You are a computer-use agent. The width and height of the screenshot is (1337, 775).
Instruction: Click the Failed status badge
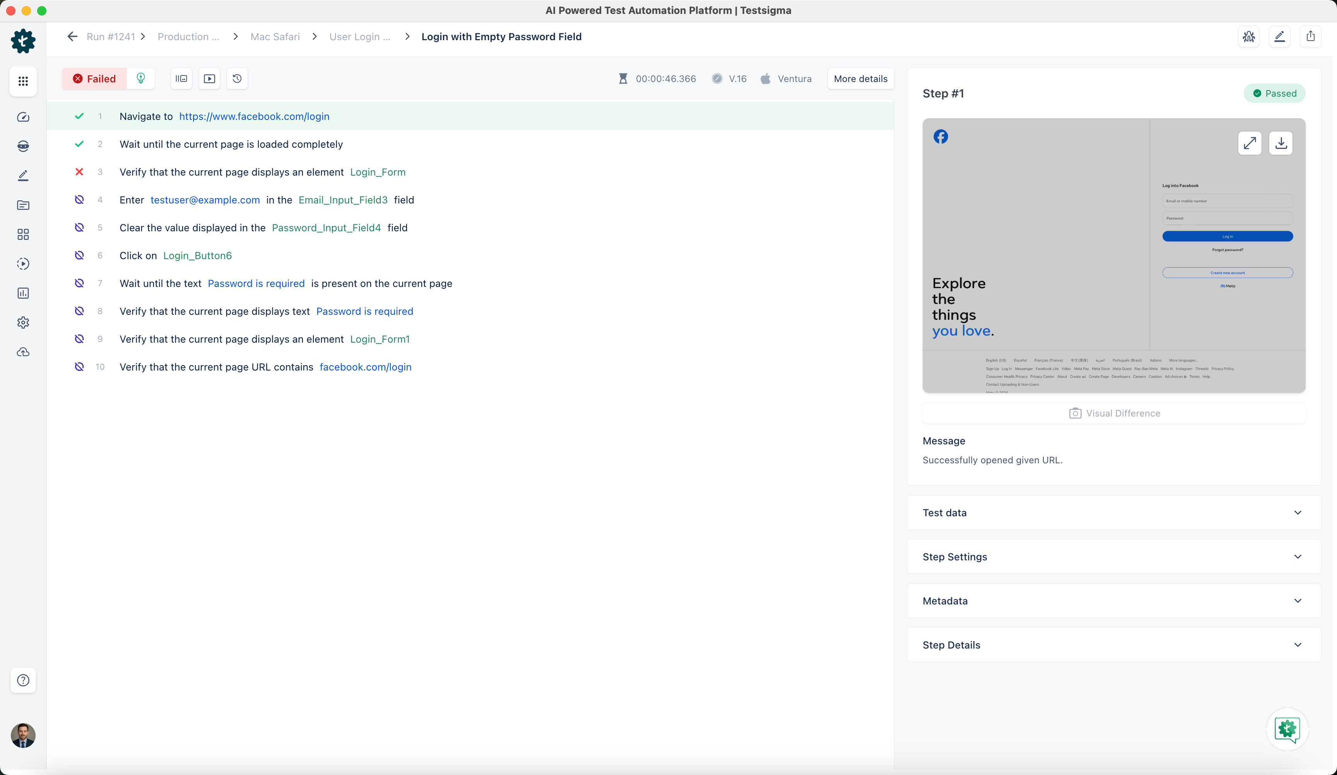pos(94,79)
